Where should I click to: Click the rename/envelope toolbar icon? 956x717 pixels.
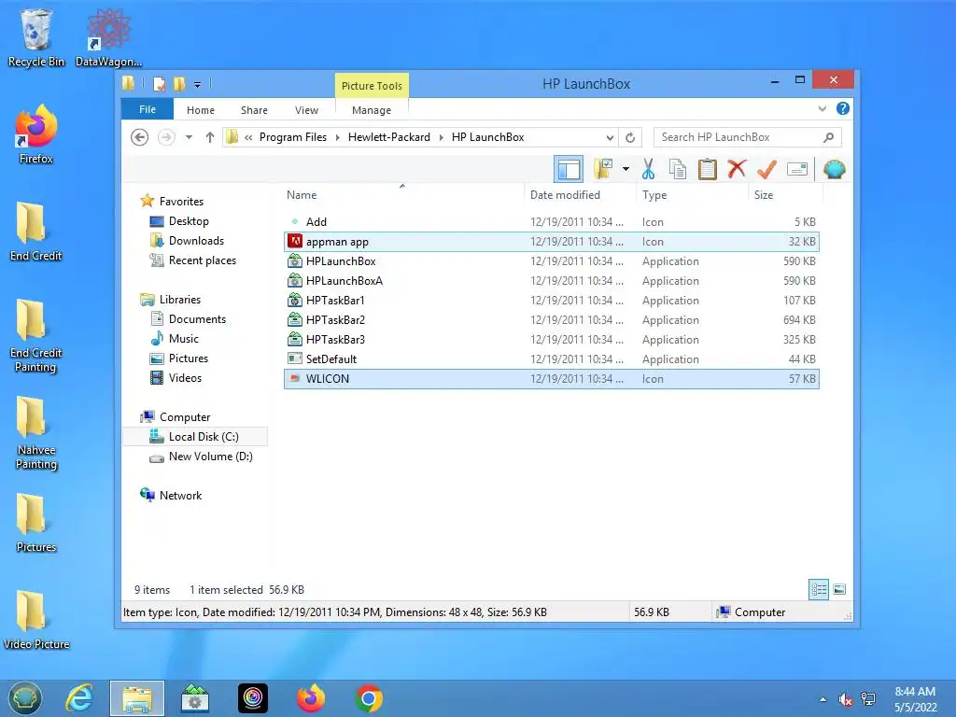pos(797,169)
